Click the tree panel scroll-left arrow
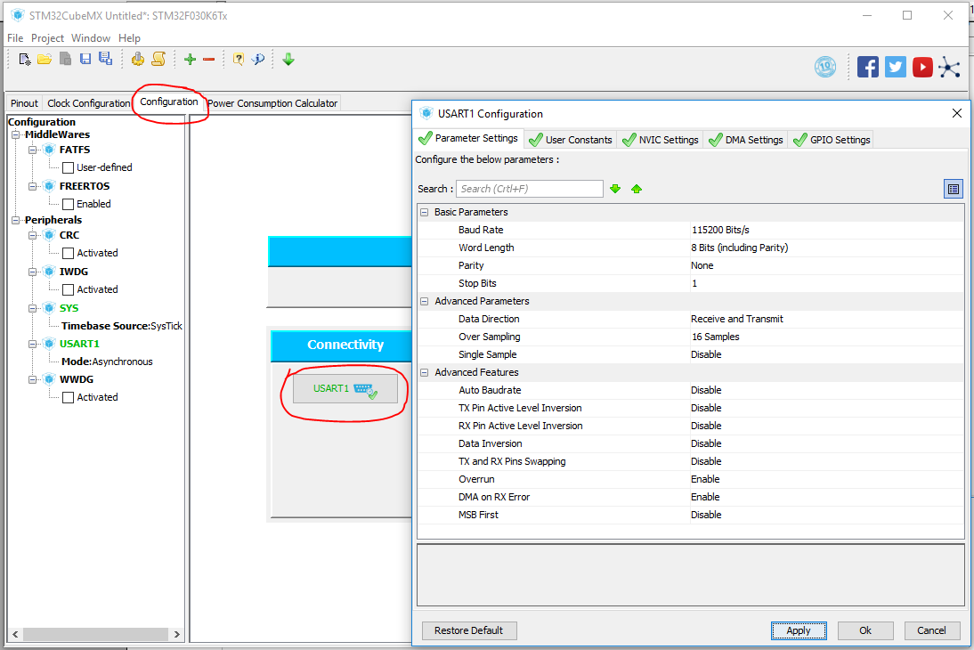Viewport: 974px width, 650px height. point(15,634)
